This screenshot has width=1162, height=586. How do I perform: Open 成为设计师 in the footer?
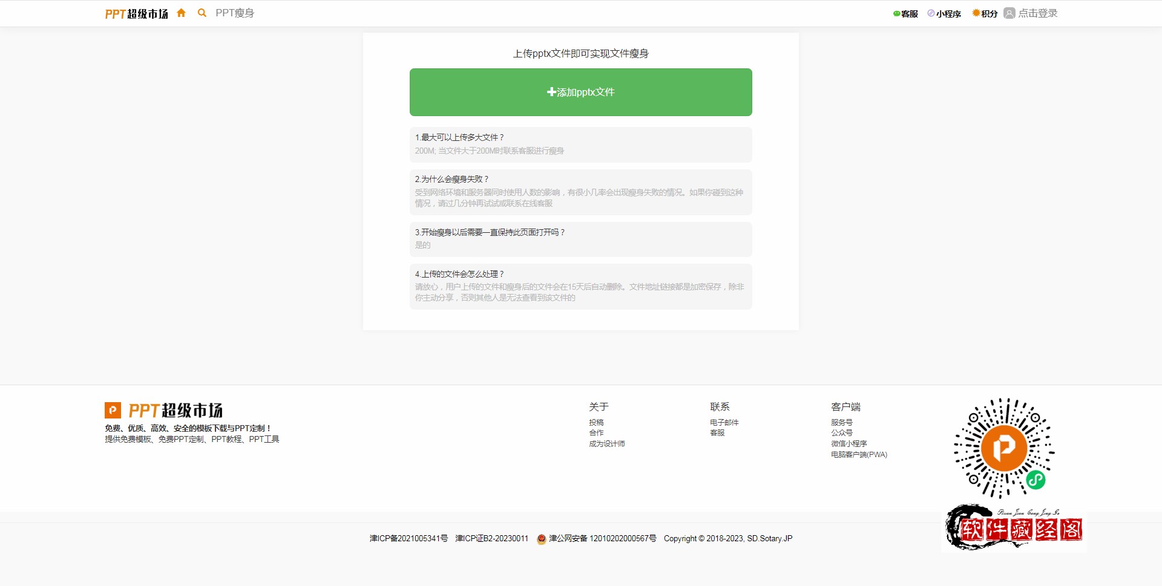606,443
